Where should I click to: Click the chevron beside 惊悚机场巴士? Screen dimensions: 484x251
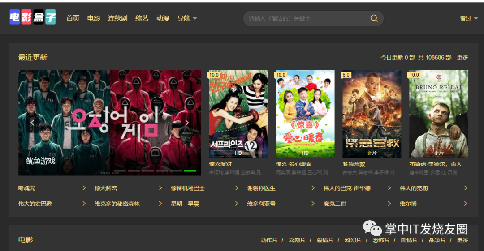tap(237, 188)
